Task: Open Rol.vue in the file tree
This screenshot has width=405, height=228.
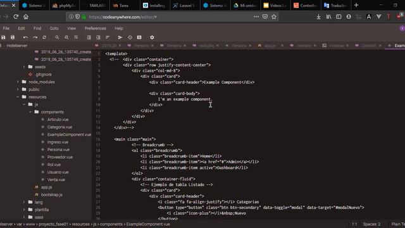Action: (54, 165)
